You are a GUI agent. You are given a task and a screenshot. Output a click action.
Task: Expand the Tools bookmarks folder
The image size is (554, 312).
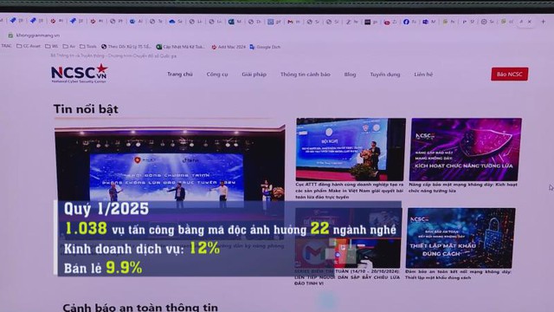88,46
